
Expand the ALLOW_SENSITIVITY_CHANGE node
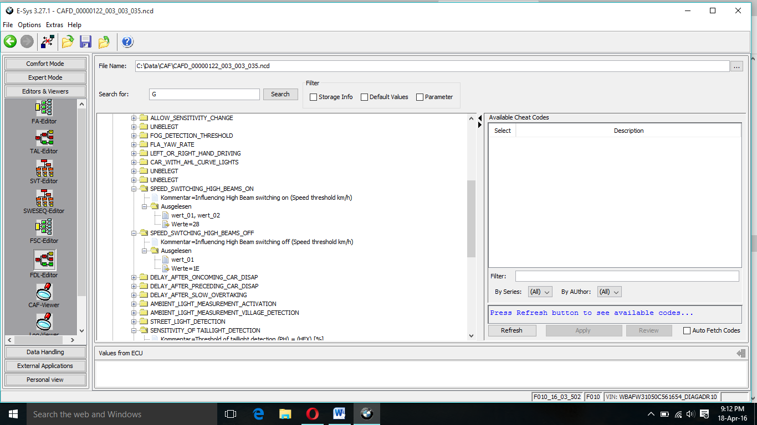click(134, 118)
